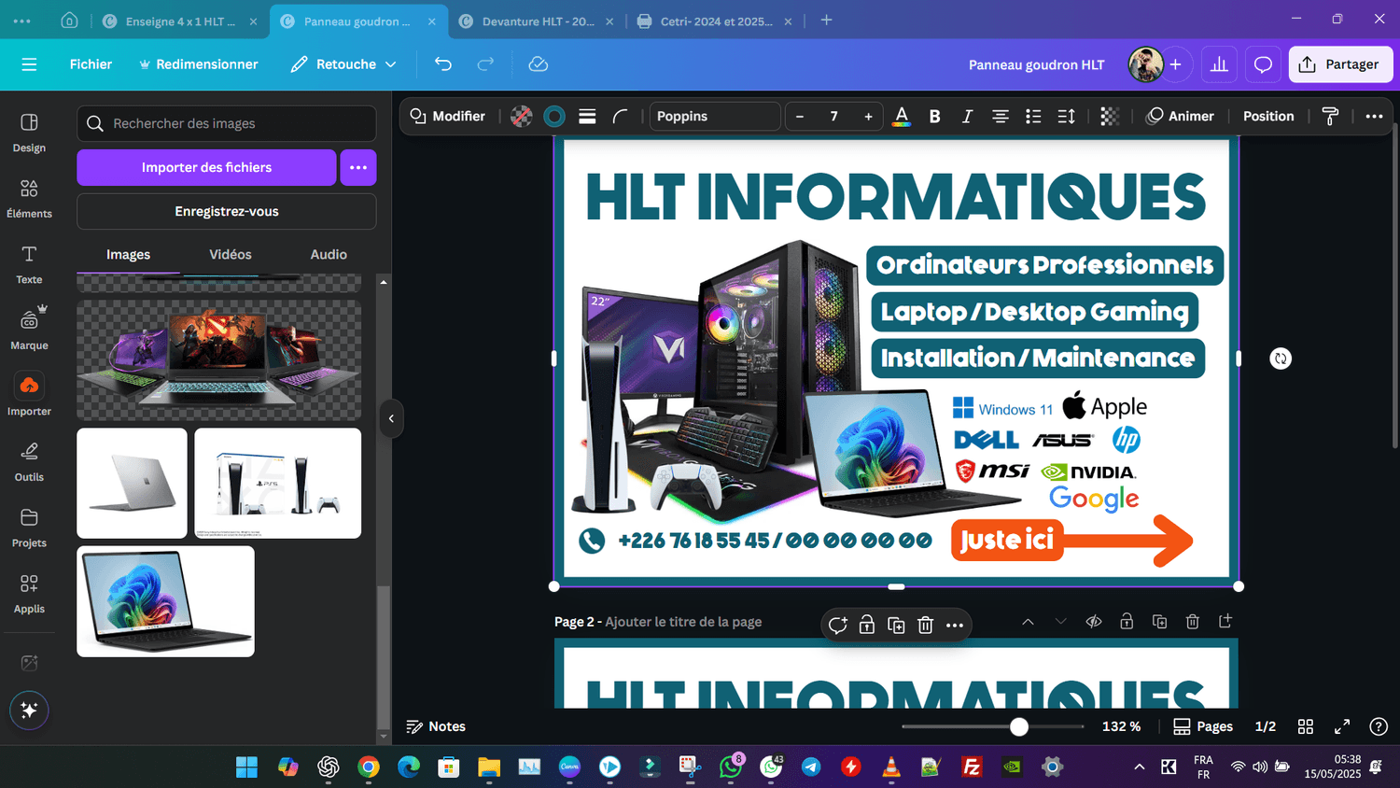Open the Design panel in sidebar

(29, 133)
